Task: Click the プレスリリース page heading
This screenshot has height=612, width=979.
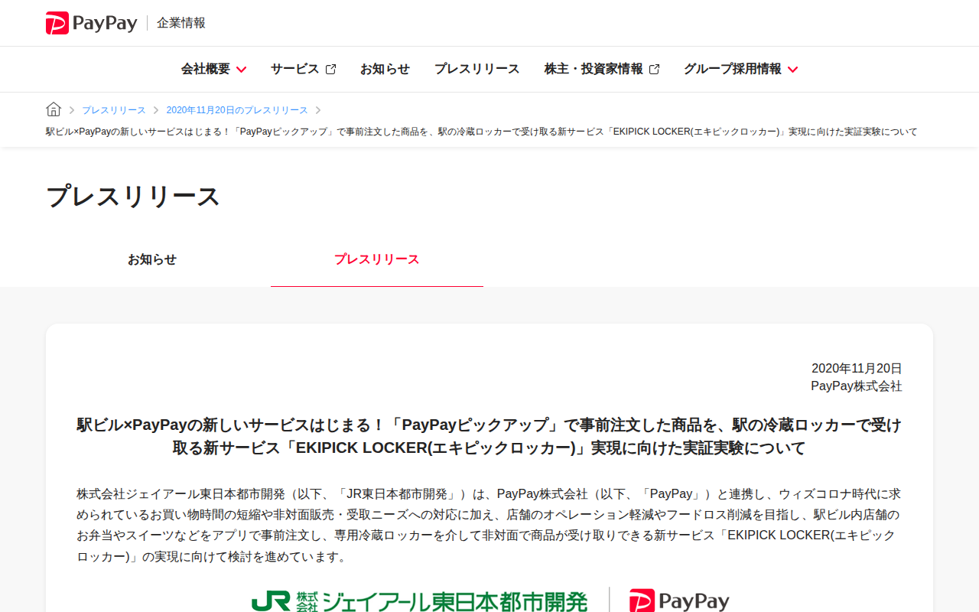Action: click(x=133, y=197)
